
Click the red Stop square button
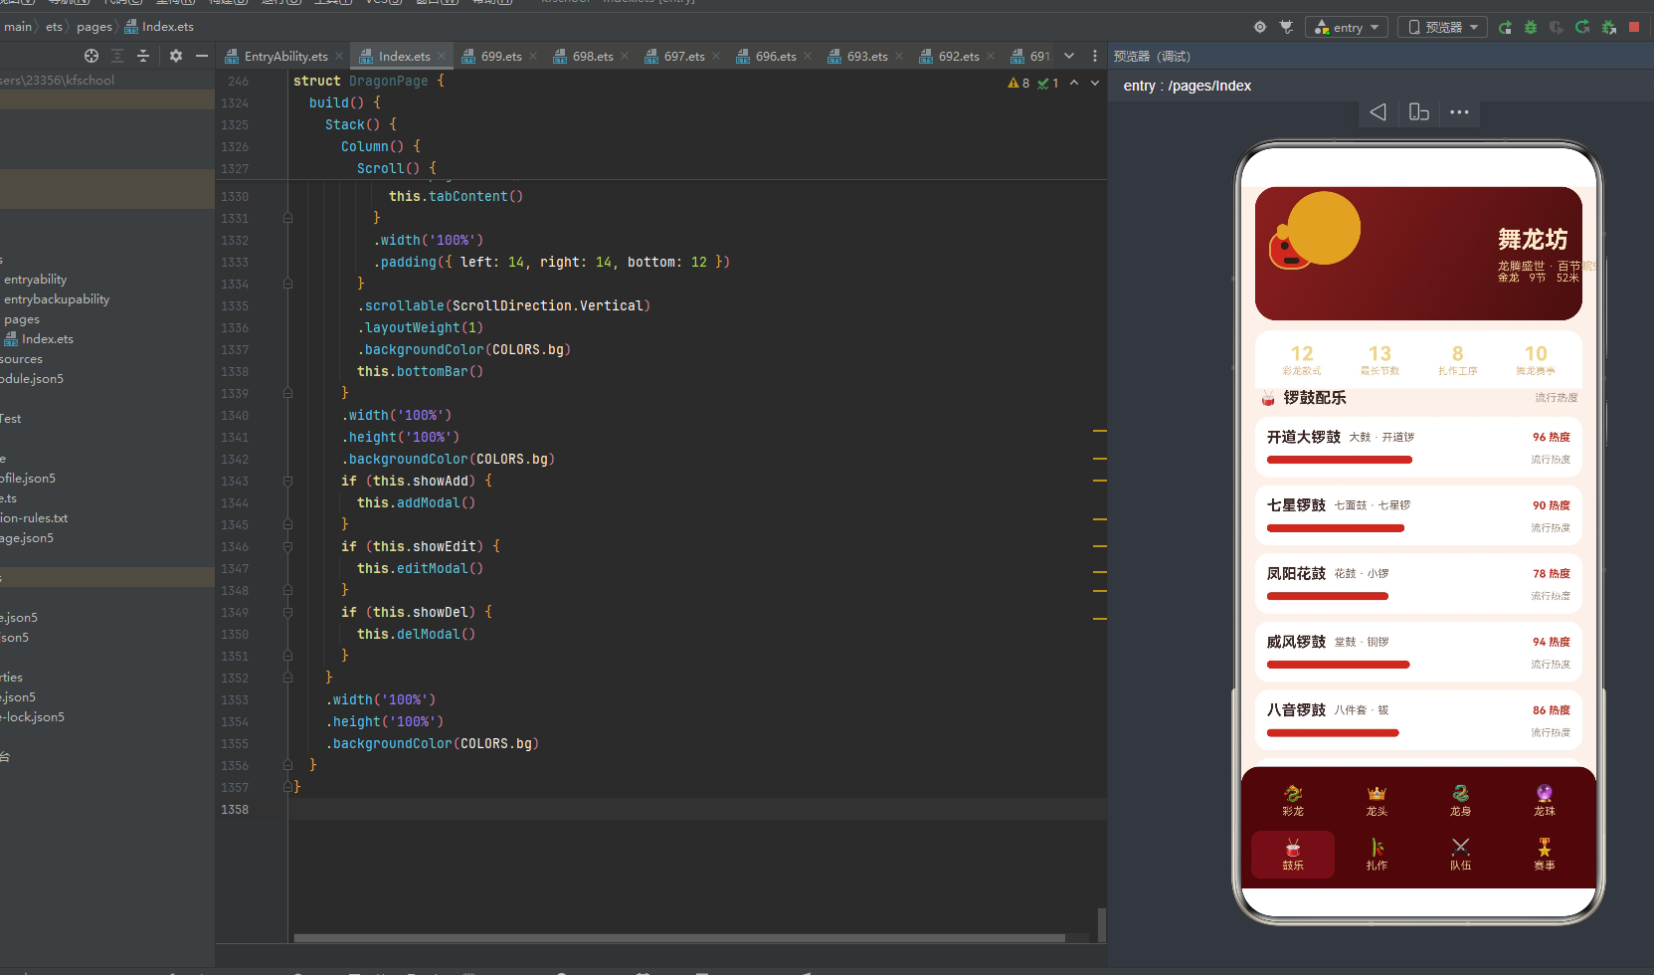tap(1634, 27)
